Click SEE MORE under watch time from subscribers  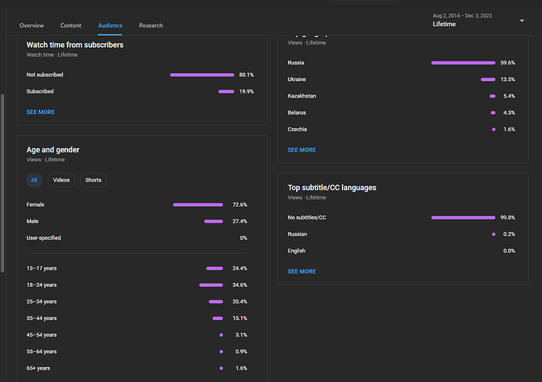coord(41,112)
